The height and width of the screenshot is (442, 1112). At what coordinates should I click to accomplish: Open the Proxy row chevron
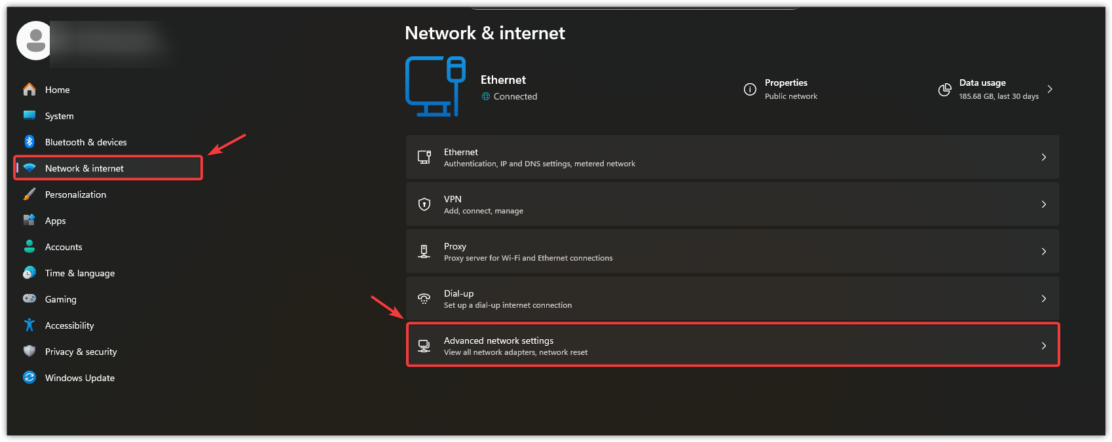point(1043,251)
